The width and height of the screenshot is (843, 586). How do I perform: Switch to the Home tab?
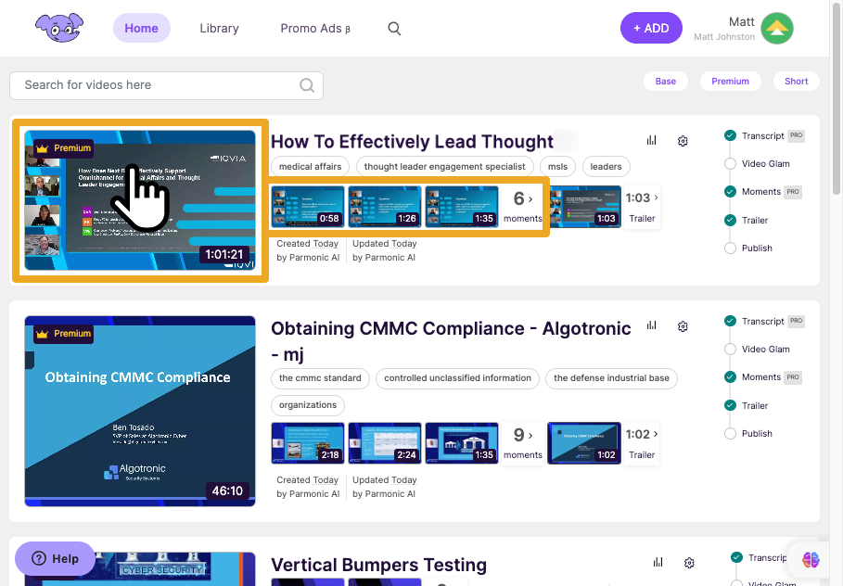click(141, 29)
